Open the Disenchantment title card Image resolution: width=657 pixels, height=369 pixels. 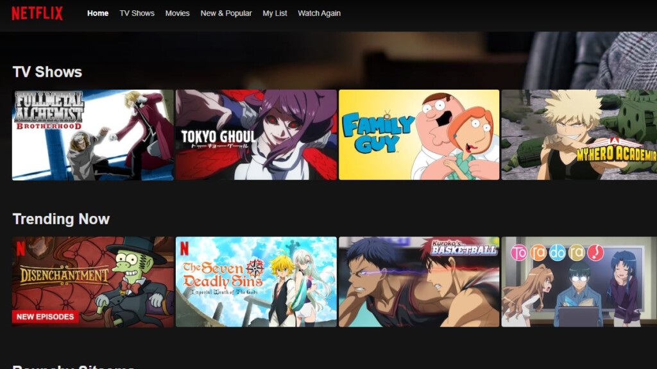click(92, 282)
